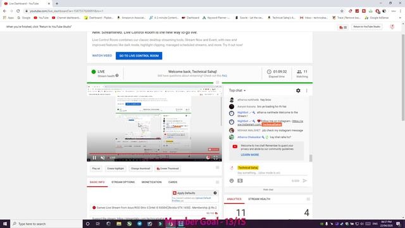Click Apply Defaults button

(186, 193)
